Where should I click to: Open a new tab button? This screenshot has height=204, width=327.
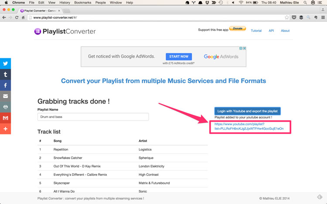[x=67, y=10]
